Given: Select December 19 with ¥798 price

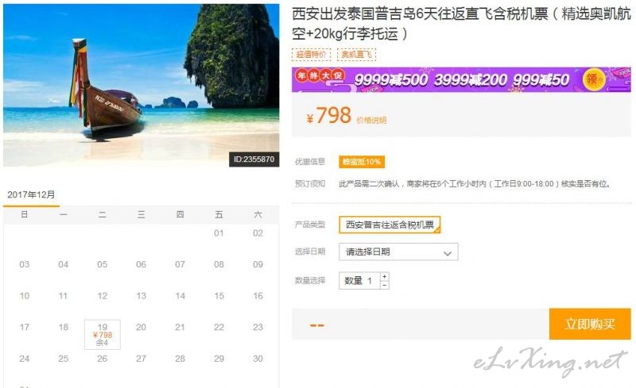Looking at the screenshot, I should coord(103,335).
